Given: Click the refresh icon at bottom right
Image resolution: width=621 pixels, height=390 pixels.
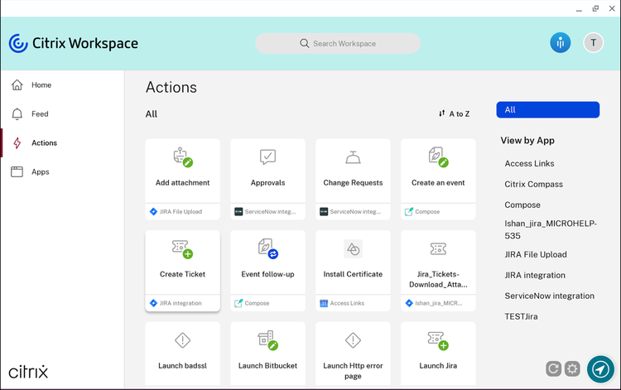Looking at the screenshot, I should (x=553, y=369).
